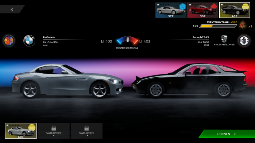This screenshot has height=143, width=255.
Task: Click the red ticket icon
Action: click(242, 25)
